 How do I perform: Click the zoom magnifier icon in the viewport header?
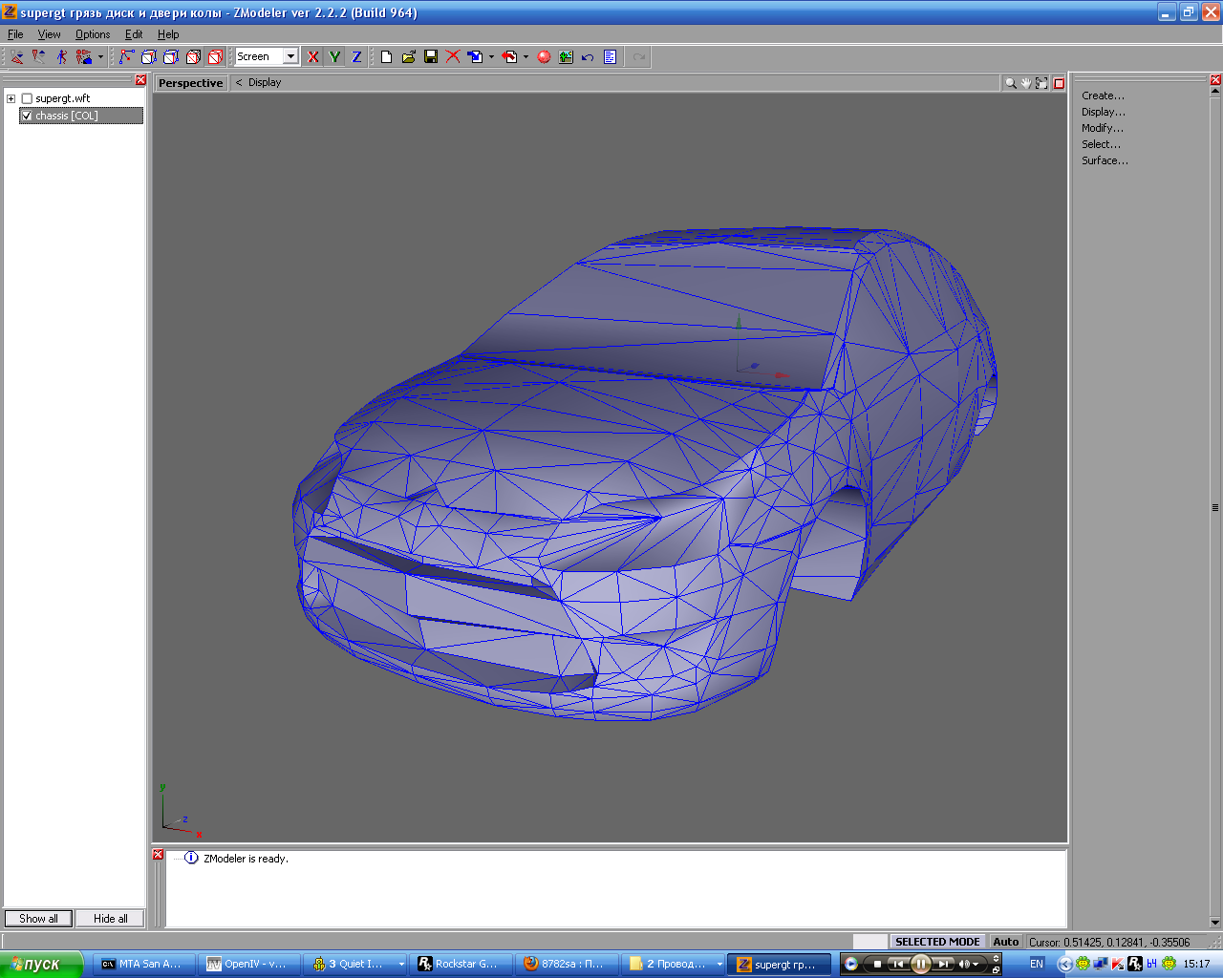pos(1010,83)
